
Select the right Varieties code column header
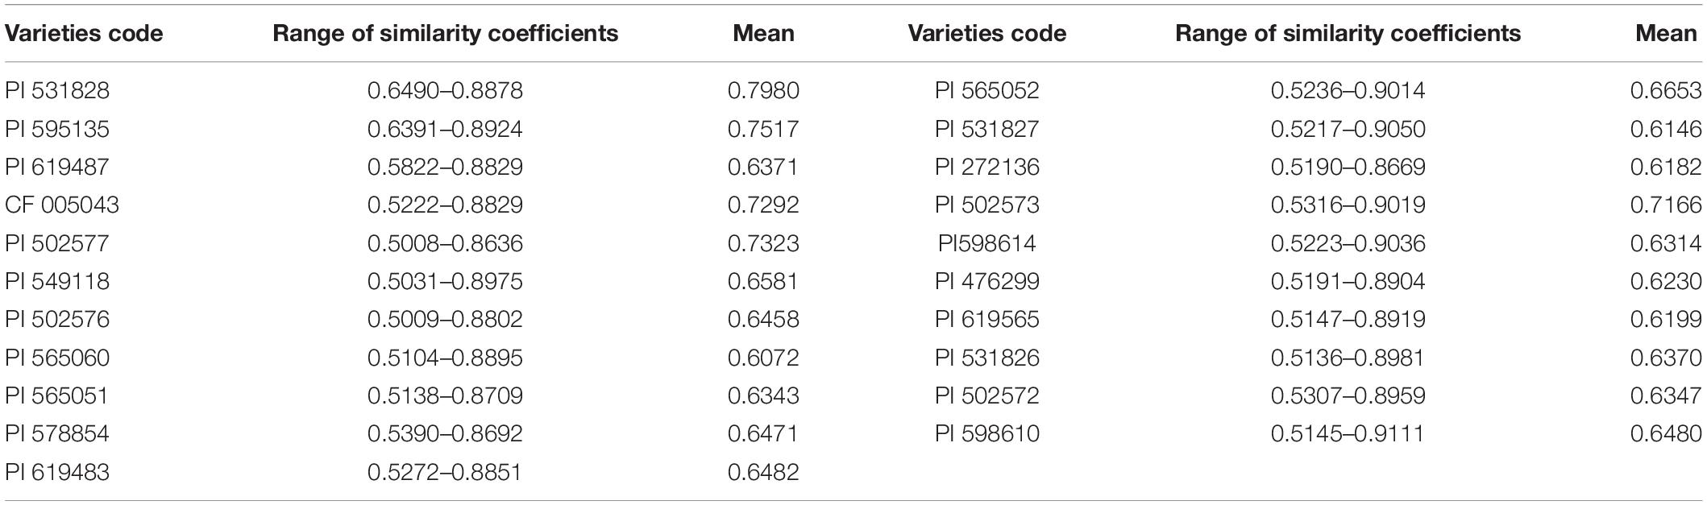pyautogui.click(x=986, y=33)
